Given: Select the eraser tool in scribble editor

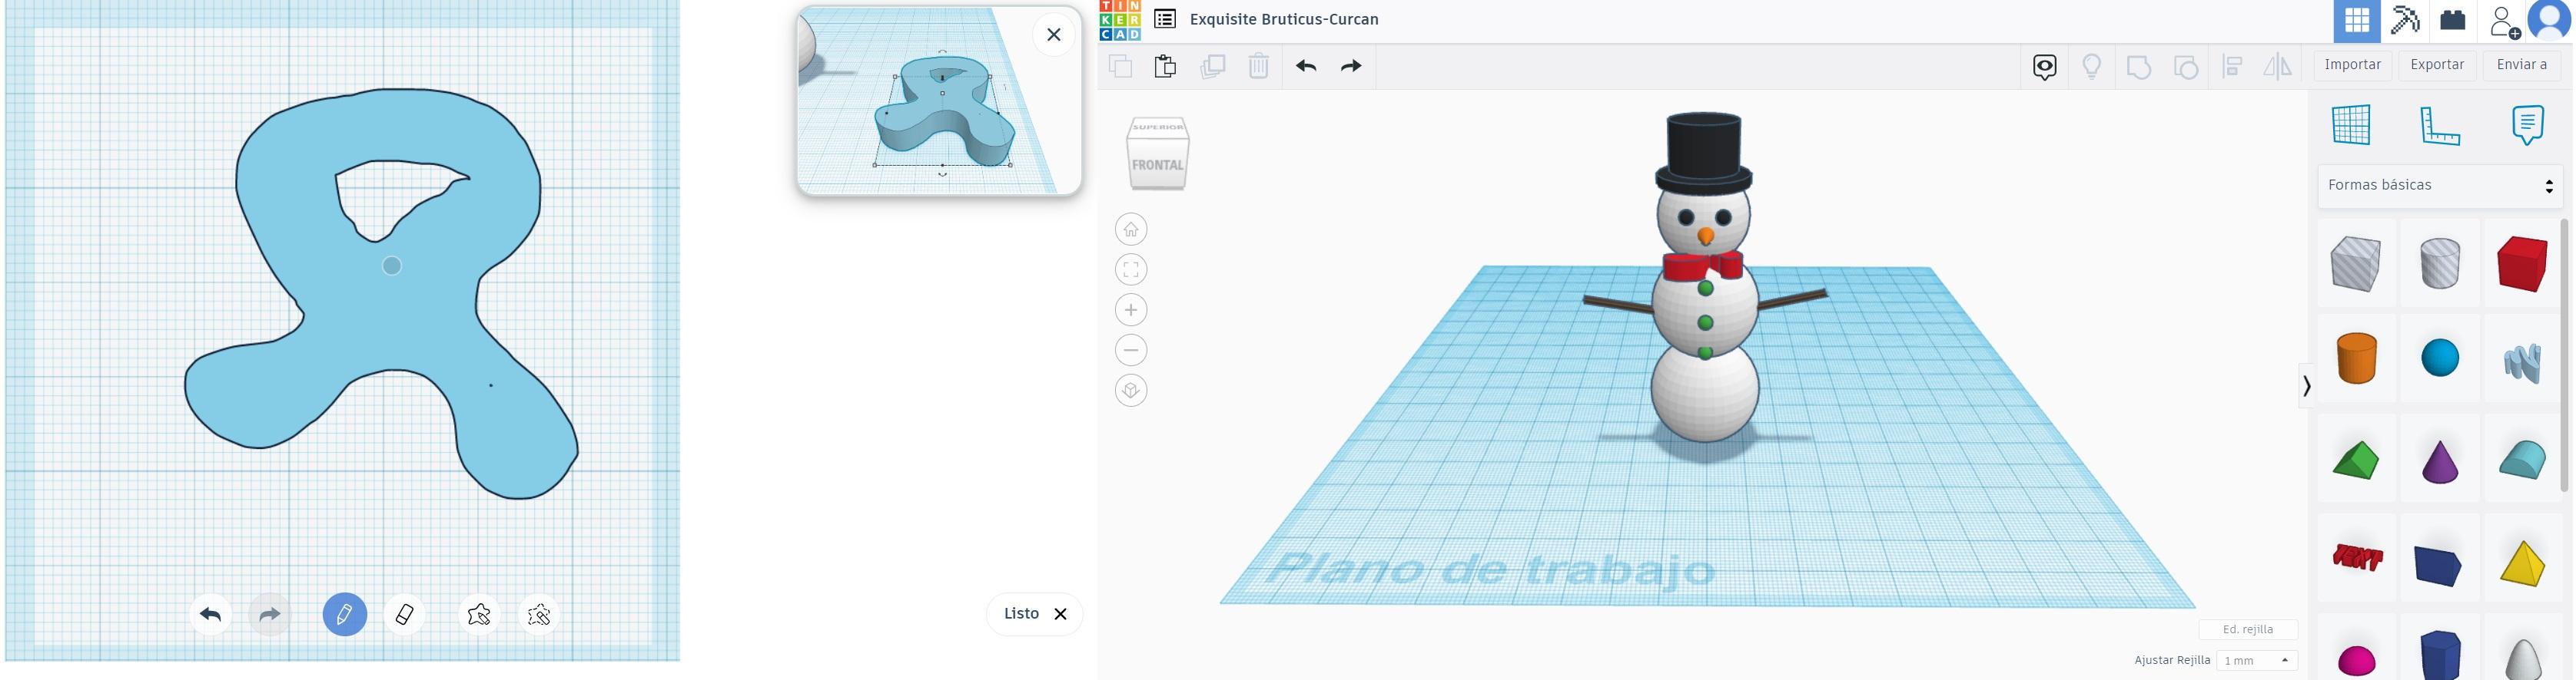Looking at the screenshot, I should click(x=404, y=614).
